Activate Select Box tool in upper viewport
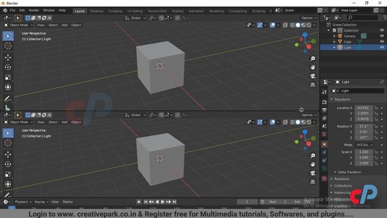The image size is (387, 218). click(x=8, y=36)
